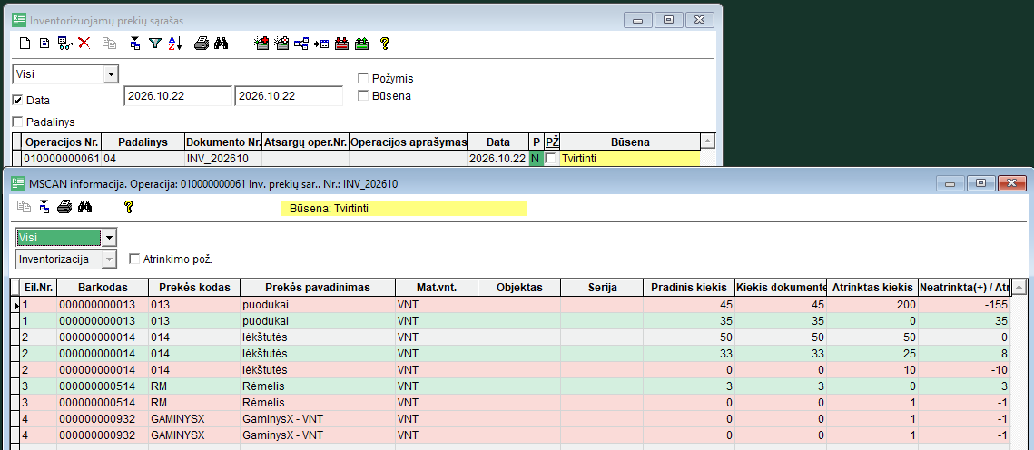Click the printer icon in the Inventorizuojamų prekių sąrašas toolbar
1034x450 pixels.
tap(202, 44)
